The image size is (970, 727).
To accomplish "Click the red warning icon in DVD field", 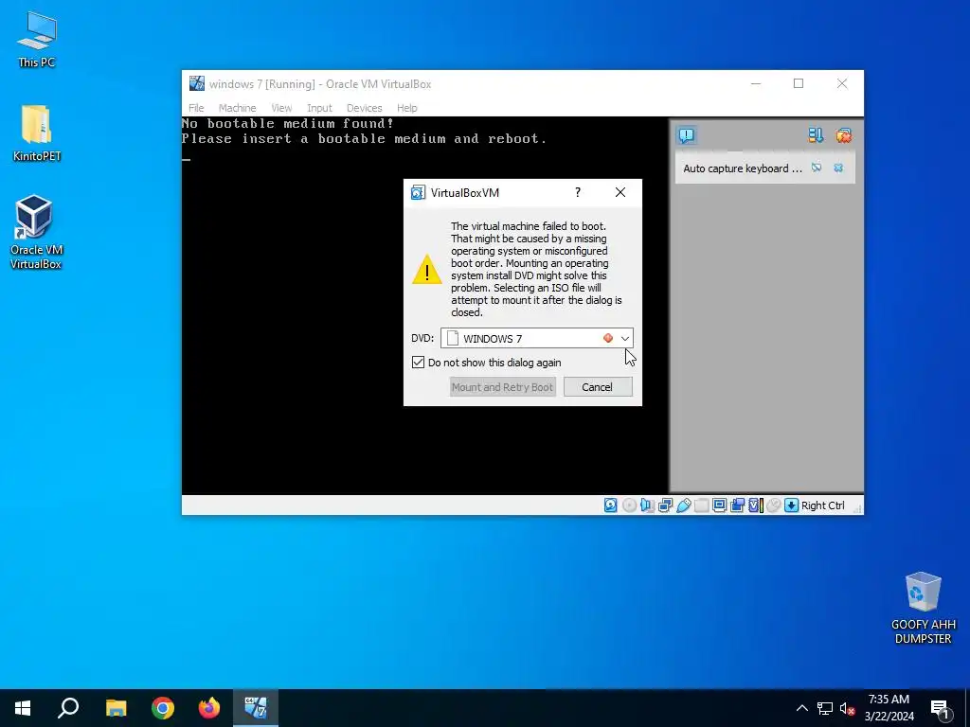I will (x=608, y=338).
